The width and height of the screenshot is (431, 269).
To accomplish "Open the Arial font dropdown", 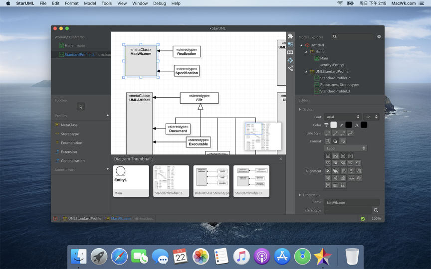I will (x=342, y=117).
